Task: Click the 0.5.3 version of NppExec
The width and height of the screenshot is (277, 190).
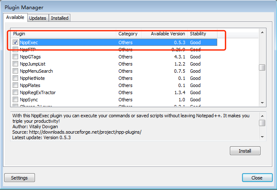Action: pos(180,42)
